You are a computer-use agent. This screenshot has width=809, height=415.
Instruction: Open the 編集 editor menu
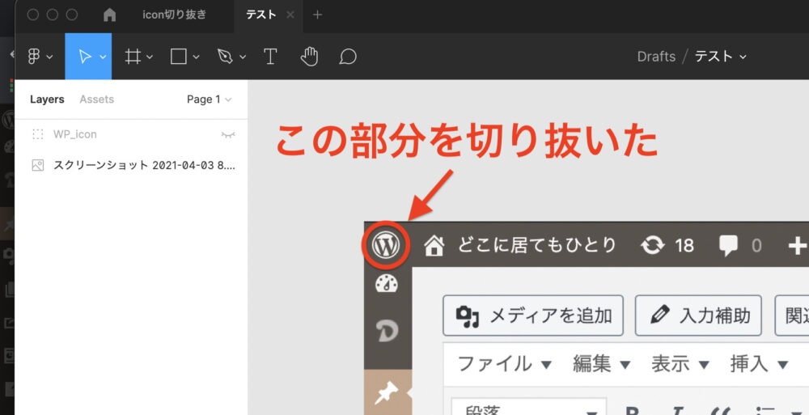tap(602, 364)
